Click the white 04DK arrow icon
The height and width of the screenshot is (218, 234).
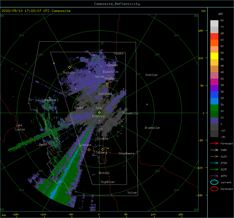click(x=214, y=150)
